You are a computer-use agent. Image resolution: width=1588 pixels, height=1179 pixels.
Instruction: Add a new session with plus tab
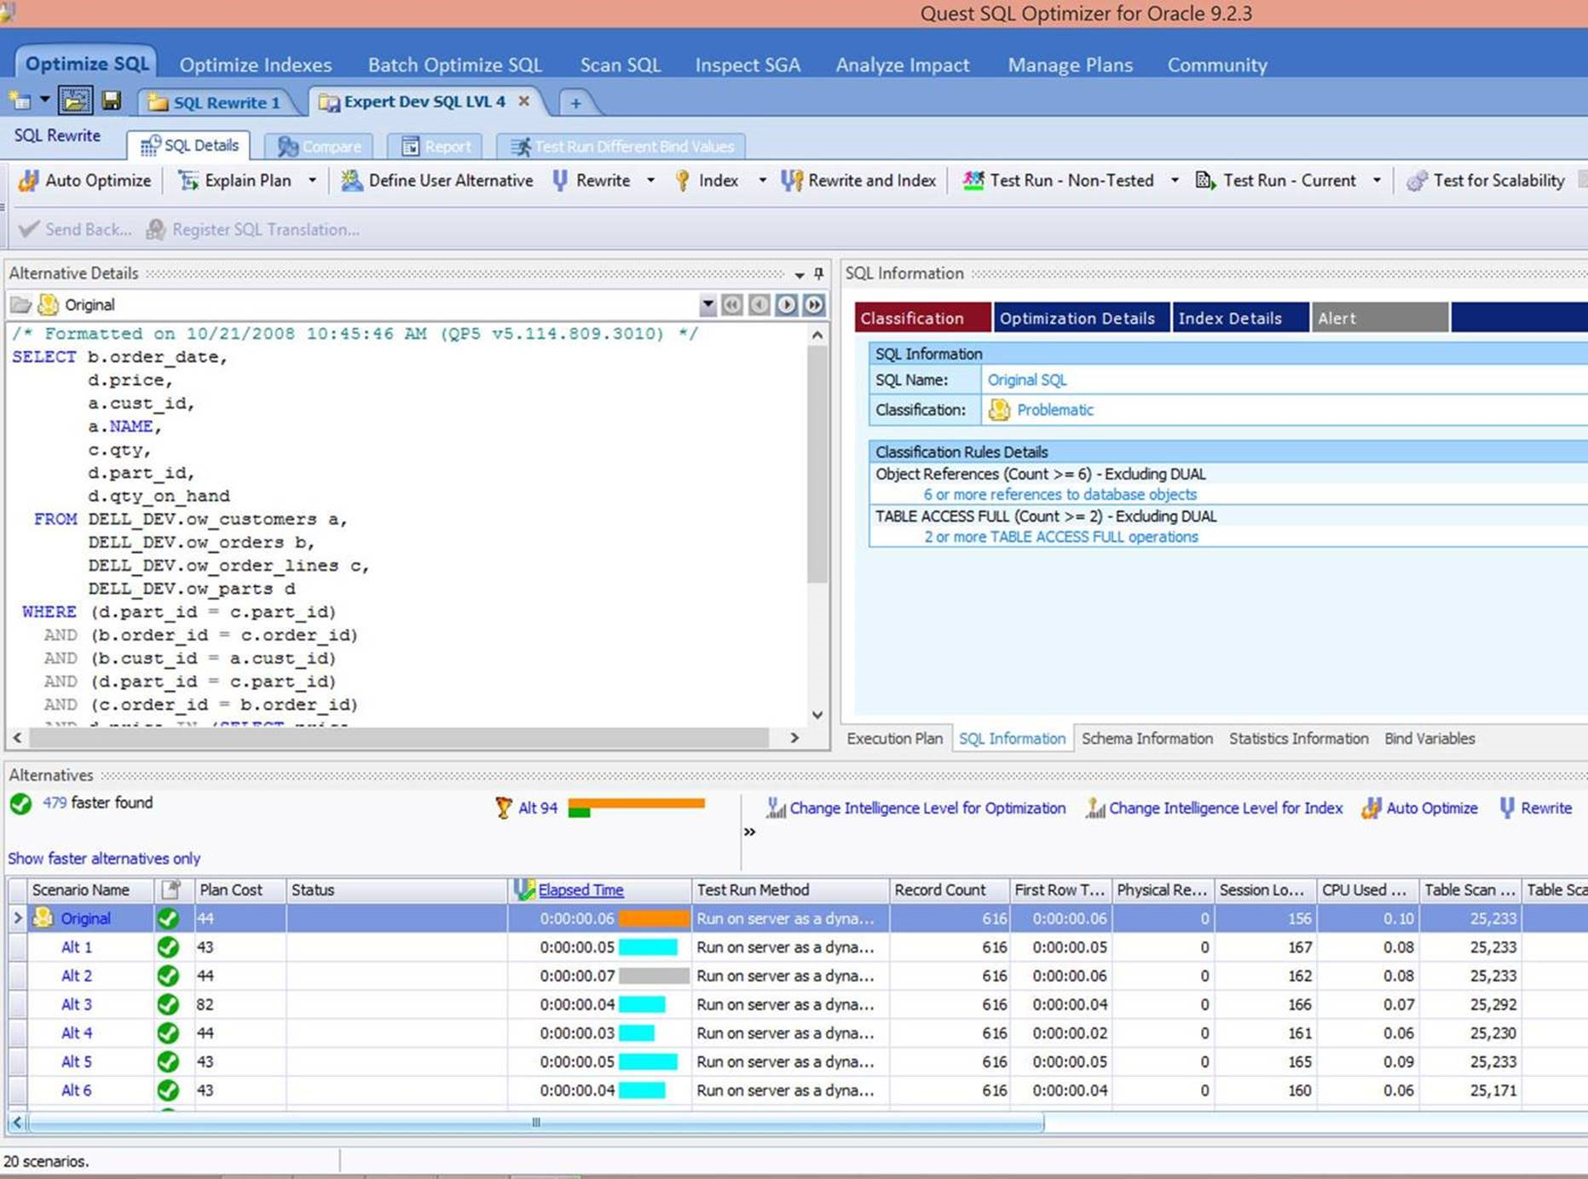[575, 103]
